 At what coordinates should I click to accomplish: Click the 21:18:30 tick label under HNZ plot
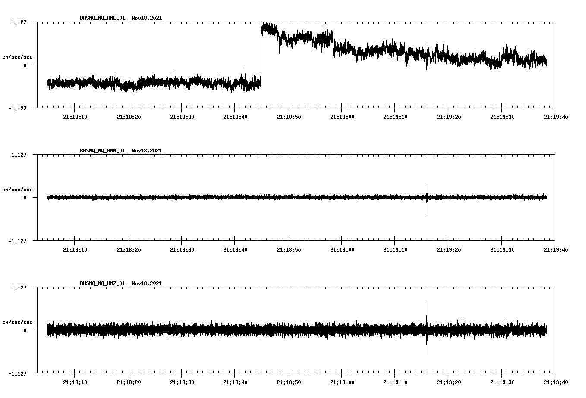pyautogui.click(x=182, y=382)
